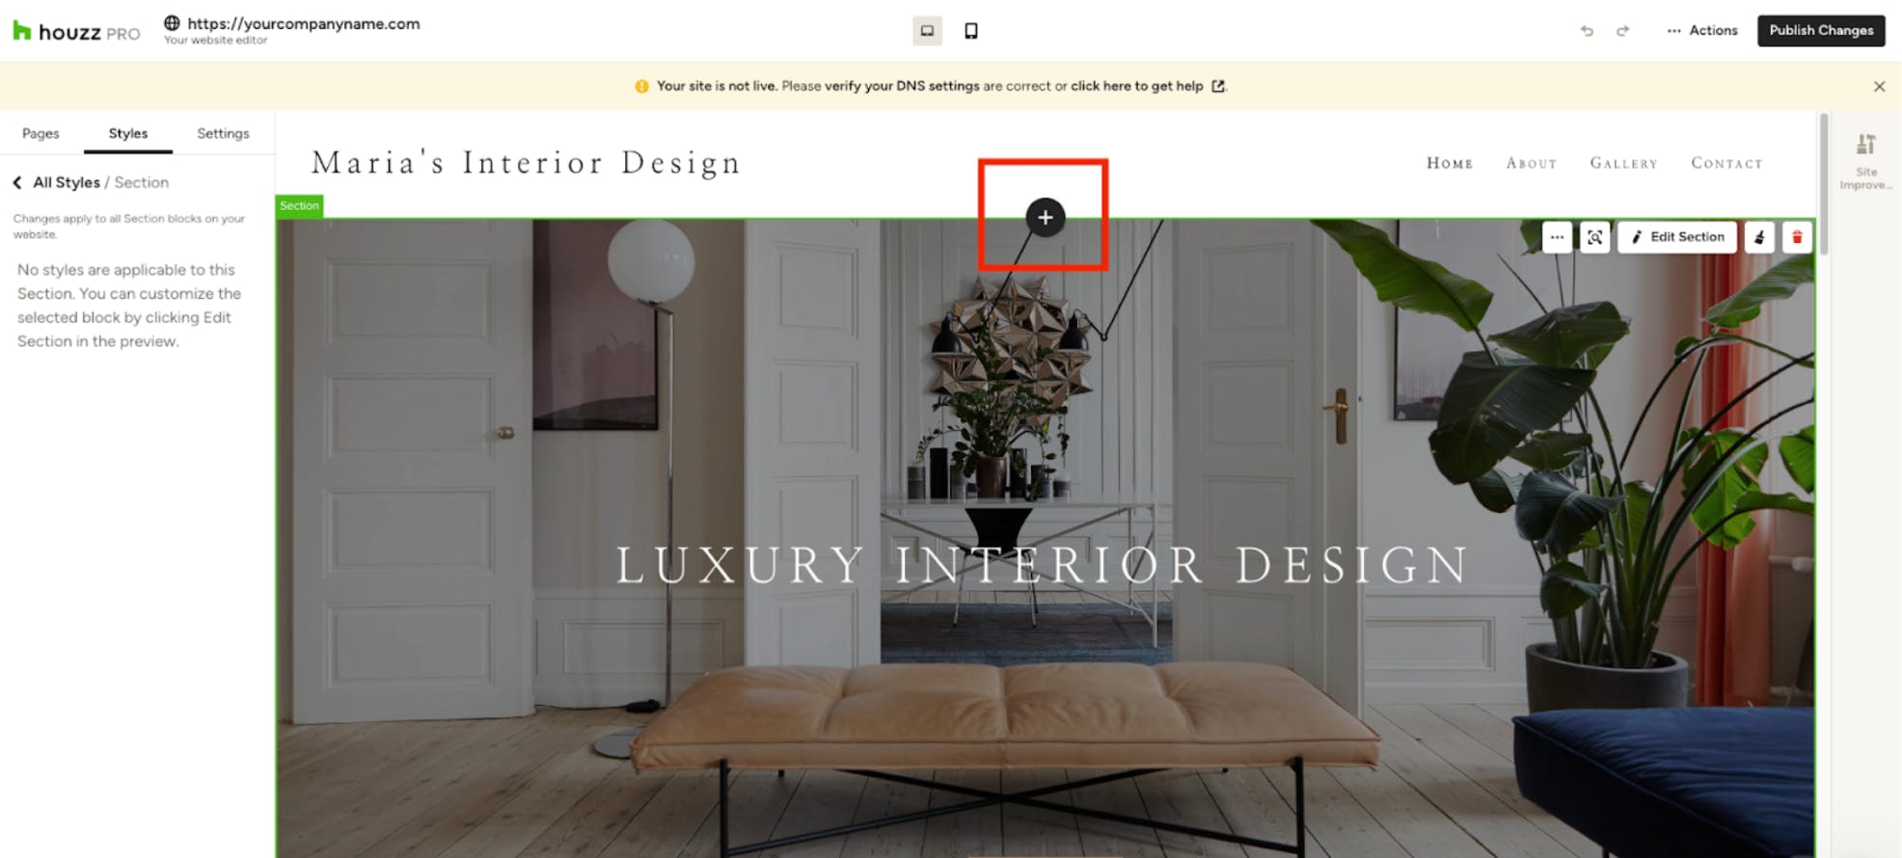The height and width of the screenshot is (858, 1902).
Task: Click the Publish Changes button
Action: (x=1821, y=31)
